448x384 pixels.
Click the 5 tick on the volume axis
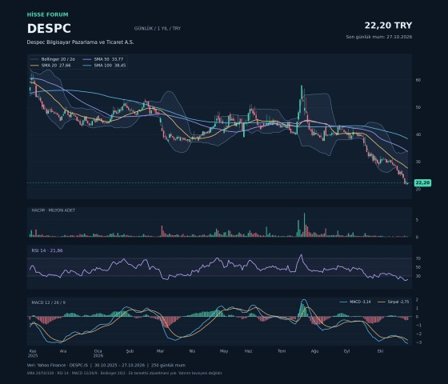tap(417, 220)
